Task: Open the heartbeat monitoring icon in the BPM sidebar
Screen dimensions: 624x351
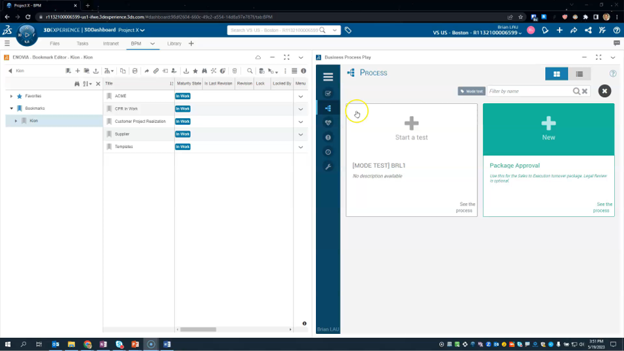Action: pyautogui.click(x=328, y=123)
